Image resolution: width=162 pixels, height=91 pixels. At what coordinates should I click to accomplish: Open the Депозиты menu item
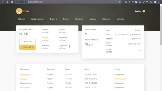[79, 19]
